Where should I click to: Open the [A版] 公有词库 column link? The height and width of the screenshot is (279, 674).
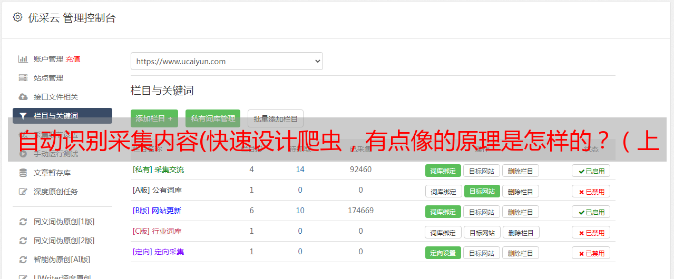point(157,190)
